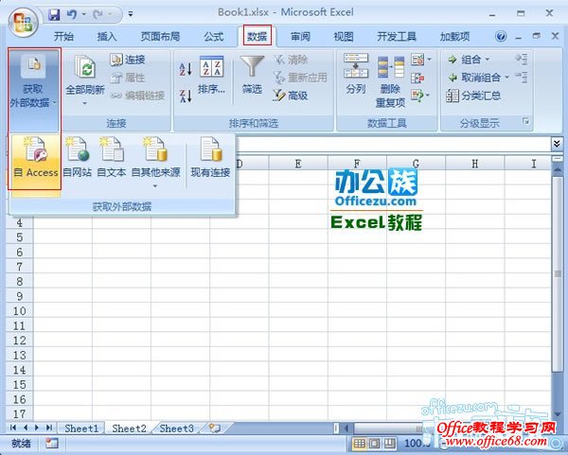Expand the formula bar chevron
The image size is (568, 455).
pos(558,144)
